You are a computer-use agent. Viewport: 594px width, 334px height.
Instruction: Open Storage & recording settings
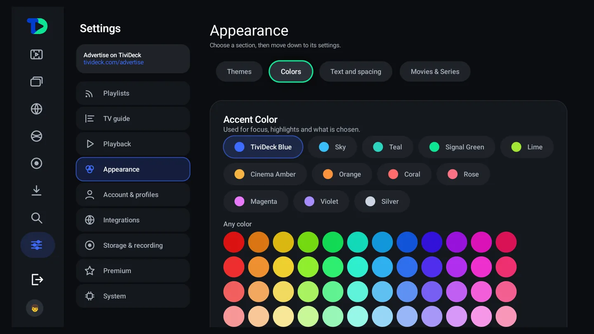tap(133, 245)
